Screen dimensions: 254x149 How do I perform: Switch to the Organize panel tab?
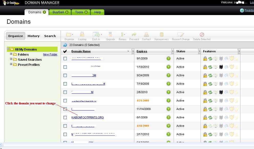point(16,36)
